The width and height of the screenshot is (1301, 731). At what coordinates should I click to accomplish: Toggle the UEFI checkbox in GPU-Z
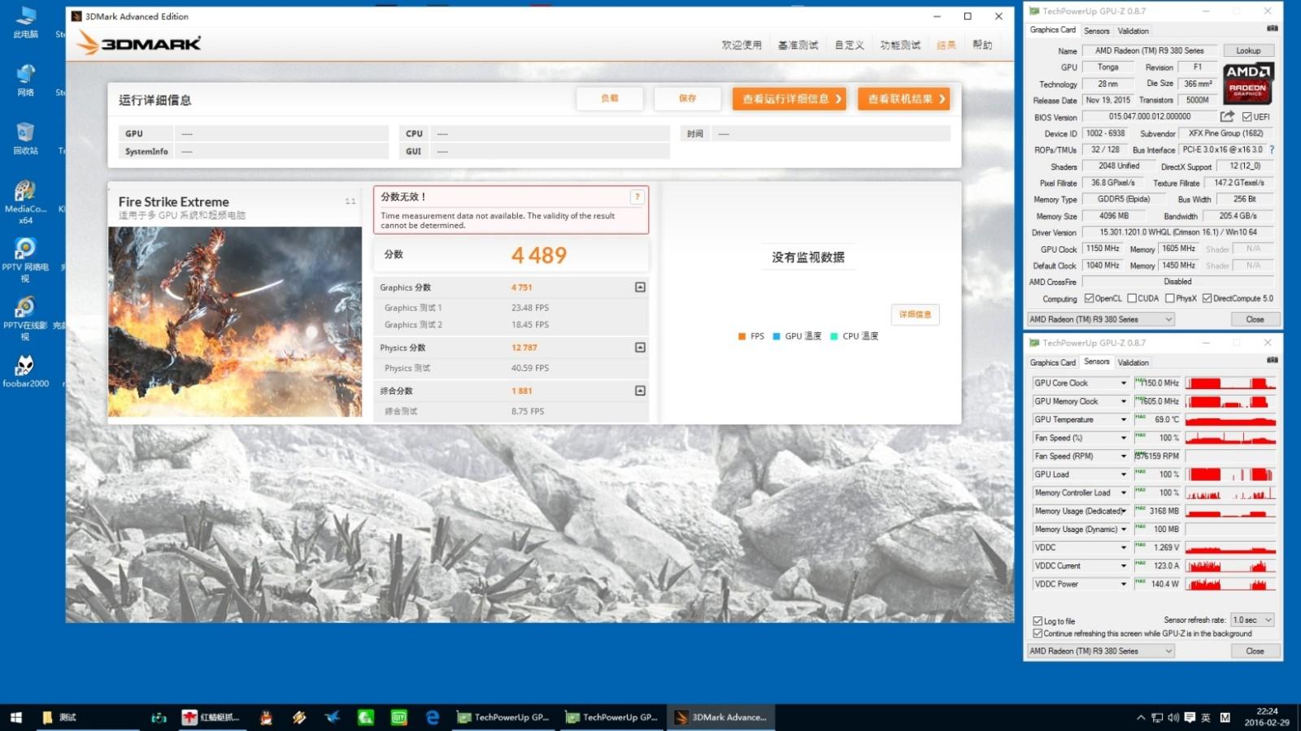1247,117
